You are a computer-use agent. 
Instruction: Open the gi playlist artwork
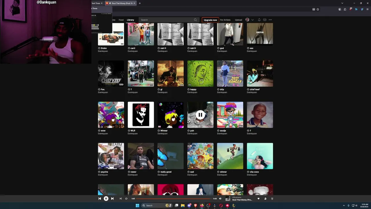point(170,73)
